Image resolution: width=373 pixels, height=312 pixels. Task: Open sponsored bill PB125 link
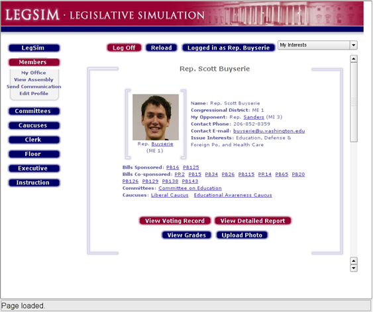tap(191, 167)
